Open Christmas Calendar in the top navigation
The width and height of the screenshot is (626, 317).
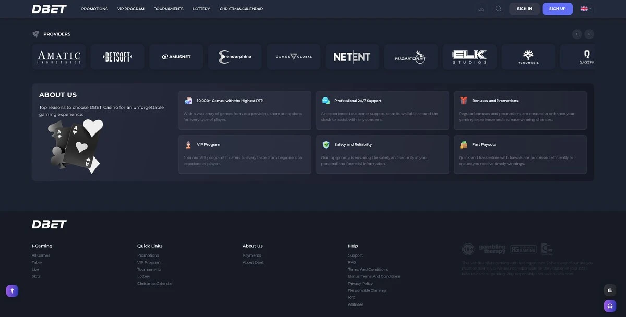pyautogui.click(x=241, y=9)
